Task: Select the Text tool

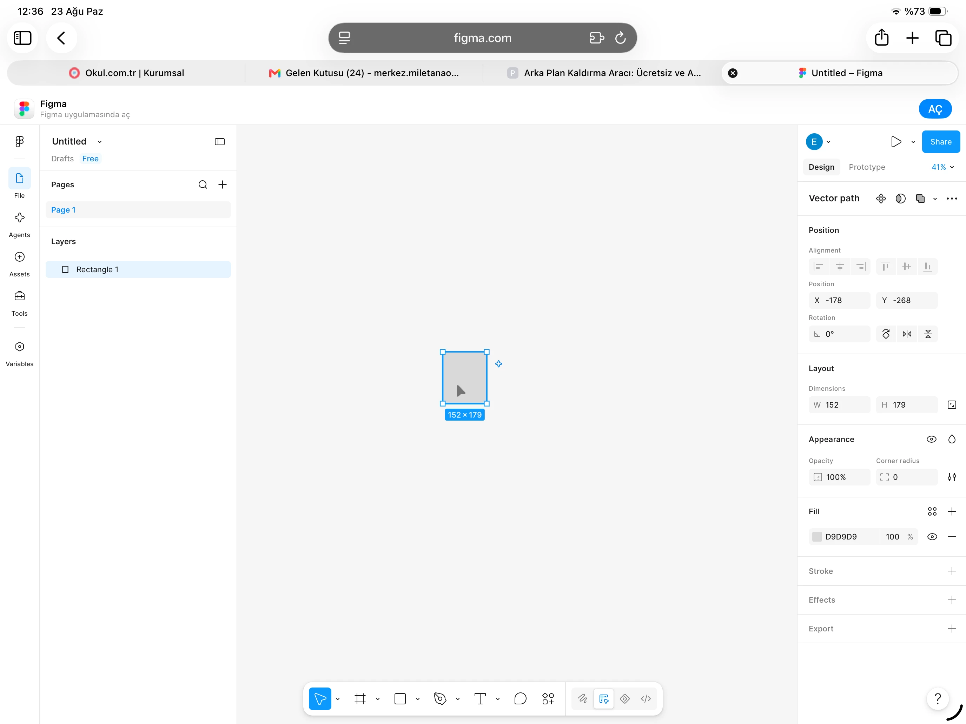Action: (x=480, y=699)
